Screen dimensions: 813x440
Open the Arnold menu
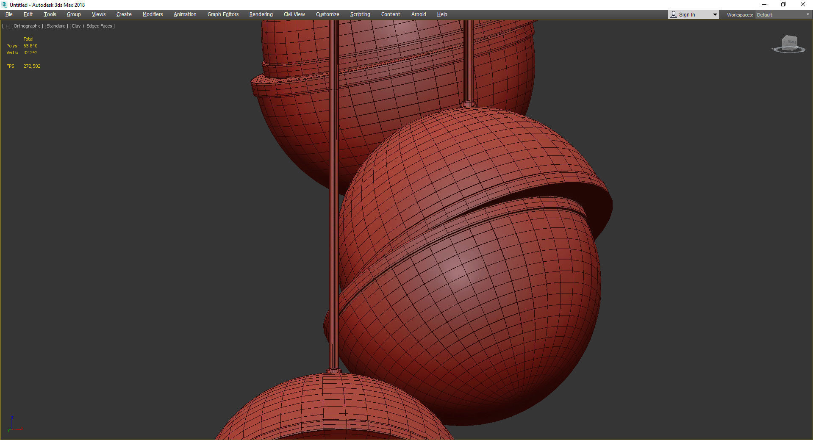(419, 14)
